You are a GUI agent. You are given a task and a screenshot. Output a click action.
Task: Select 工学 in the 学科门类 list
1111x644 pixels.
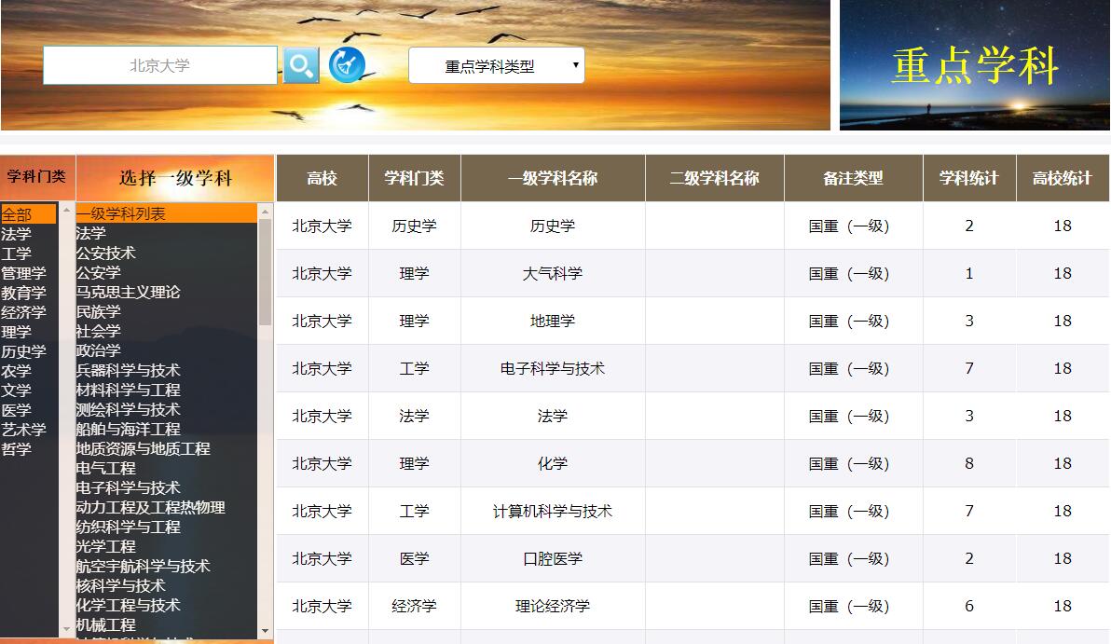(17, 253)
